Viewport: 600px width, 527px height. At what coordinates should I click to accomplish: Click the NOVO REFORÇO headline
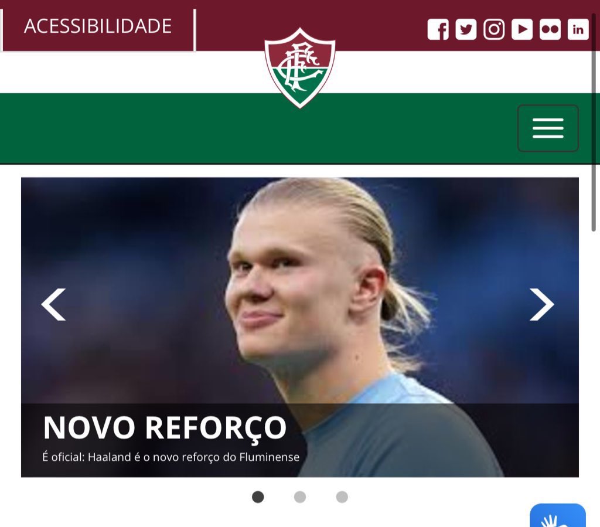coord(165,427)
